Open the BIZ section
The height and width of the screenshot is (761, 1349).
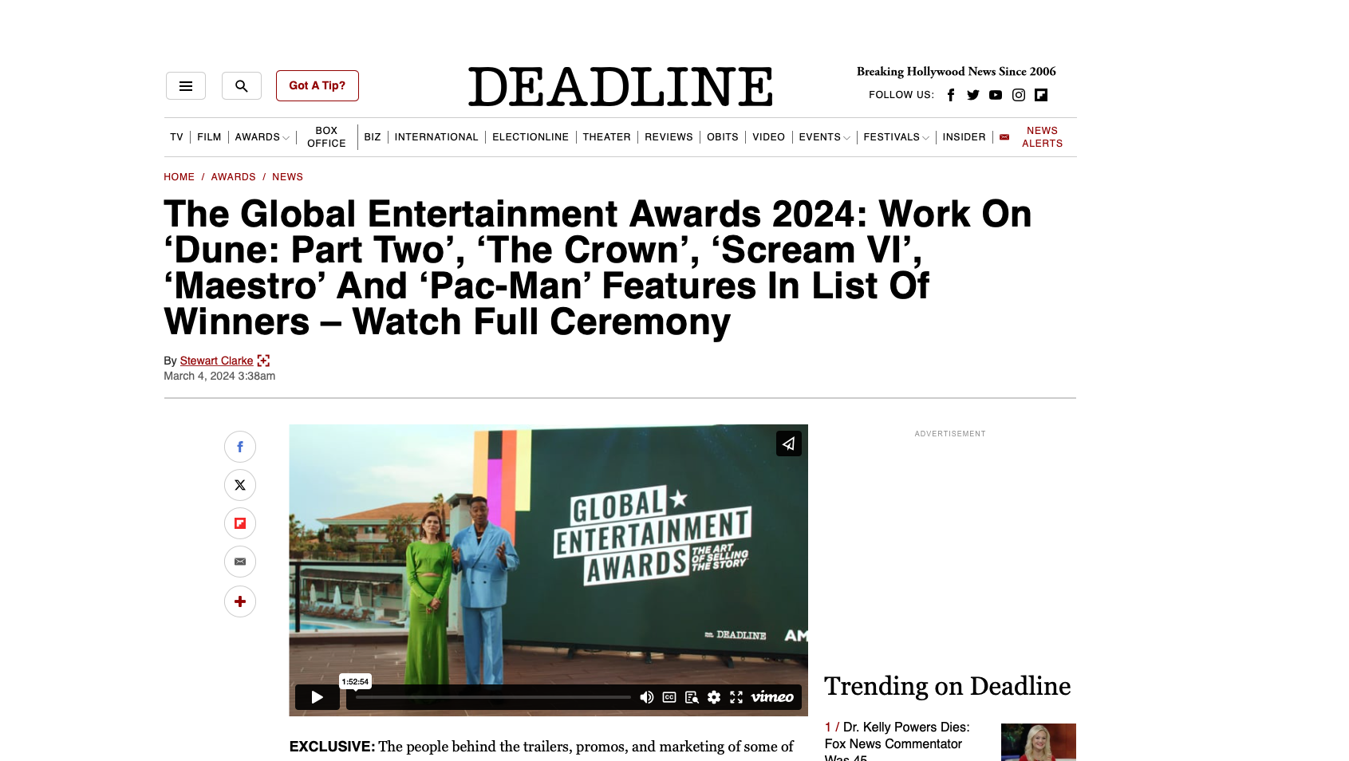[x=373, y=137]
